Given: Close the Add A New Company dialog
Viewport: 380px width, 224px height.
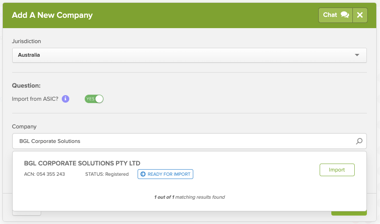Looking at the screenshot, I should click(359, 15).
